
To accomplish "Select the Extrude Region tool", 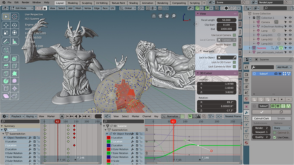I will pyautogui.click(x=6, y=59).
